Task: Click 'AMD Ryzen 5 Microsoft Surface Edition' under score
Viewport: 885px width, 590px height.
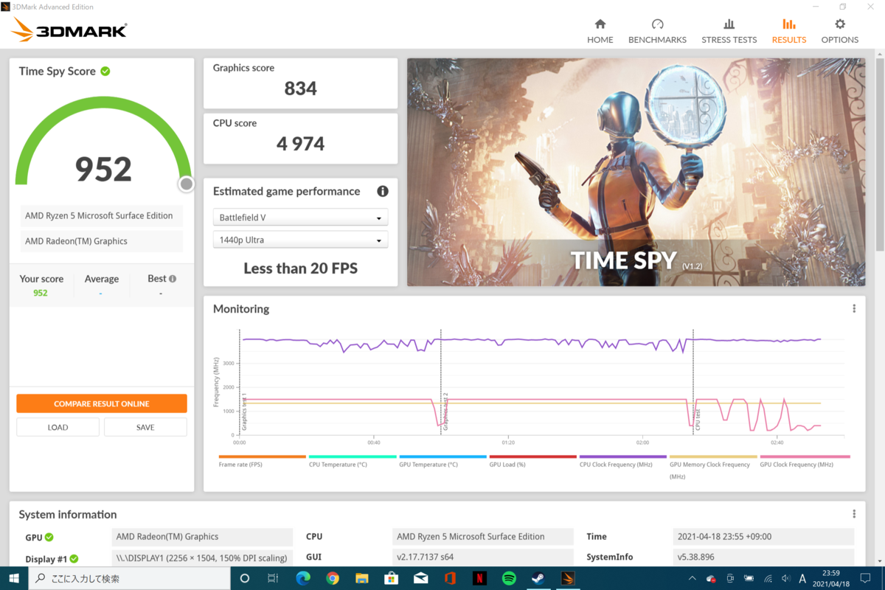Action: 102,216
